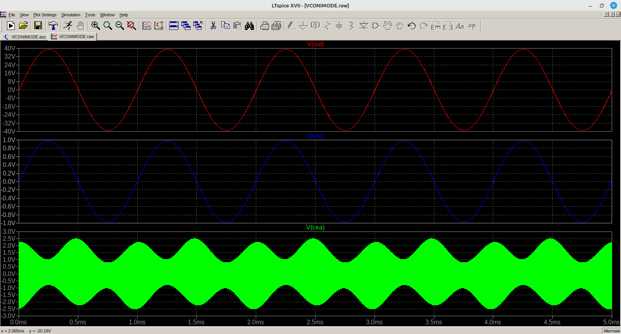Click the capacitor component icon
This screenshot has height=334, width=621.
[x=339, y=26]
